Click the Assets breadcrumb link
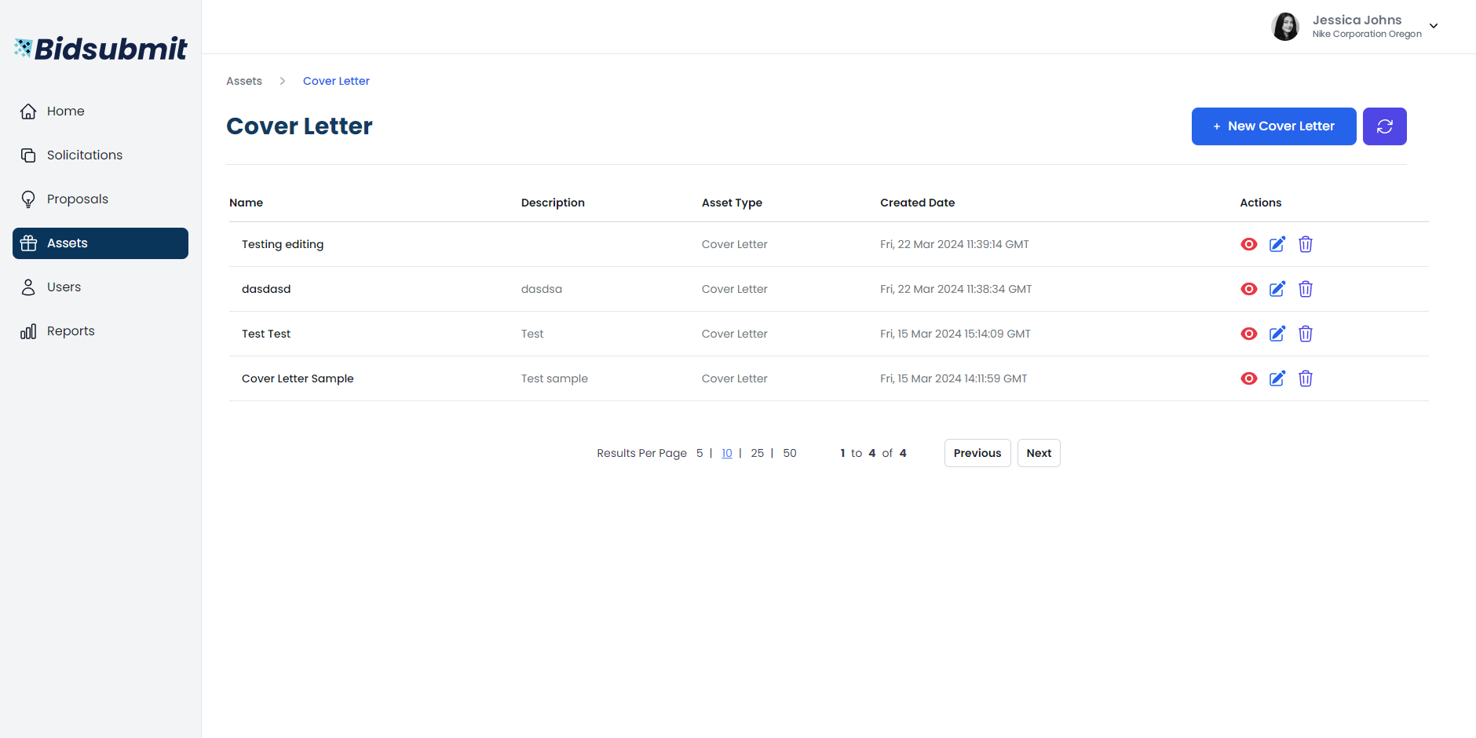Image resolution: width=1476 pixels, height=738 pixels. pyautogui.click(x=244, y=81)
